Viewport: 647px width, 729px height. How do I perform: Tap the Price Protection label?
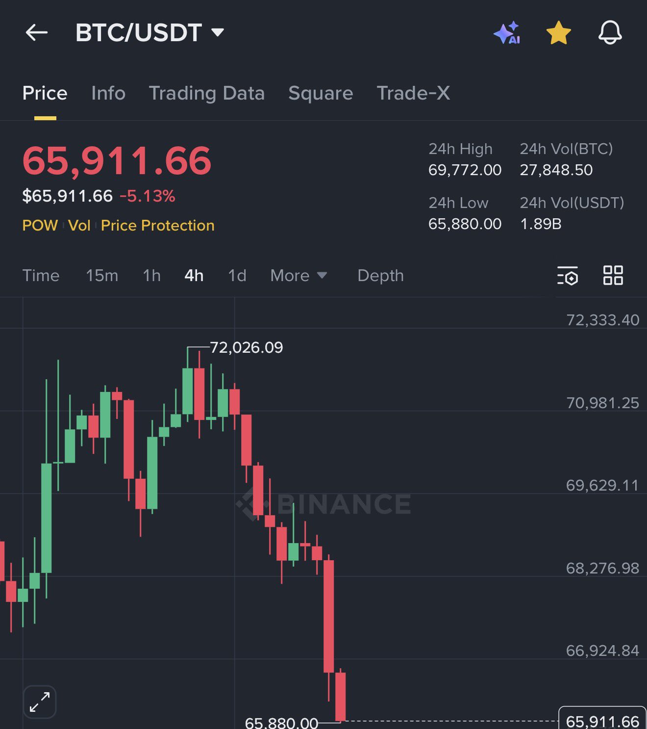click(x=157, y=226)
